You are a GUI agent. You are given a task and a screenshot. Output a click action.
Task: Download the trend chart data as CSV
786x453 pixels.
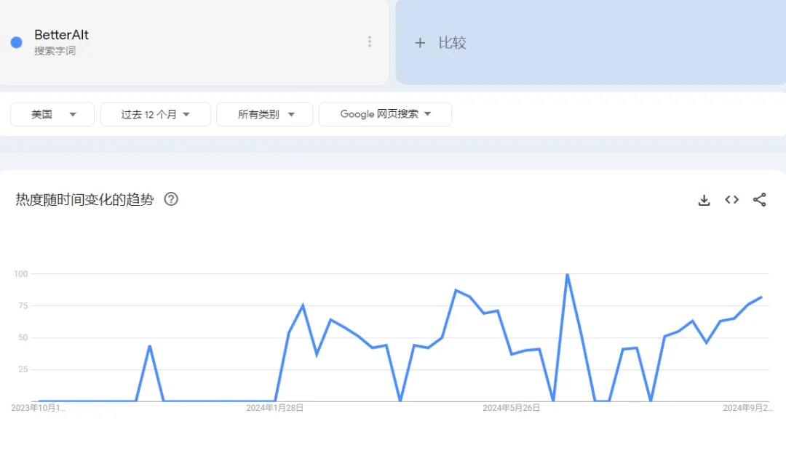point(704,200)
